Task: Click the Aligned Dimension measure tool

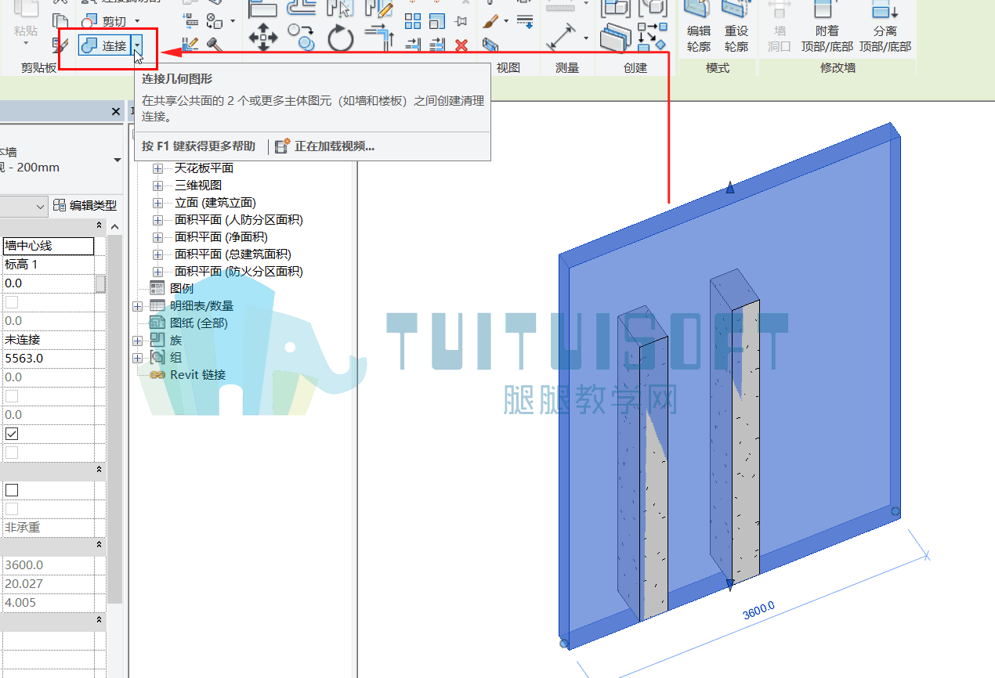Action: [x=561, y=37]
